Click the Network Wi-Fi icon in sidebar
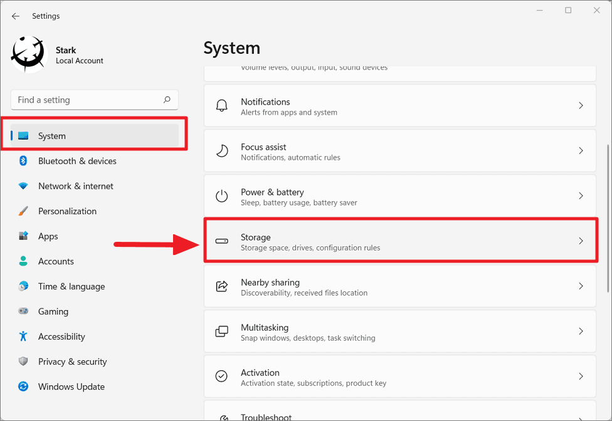 click(x=23, y=186)
